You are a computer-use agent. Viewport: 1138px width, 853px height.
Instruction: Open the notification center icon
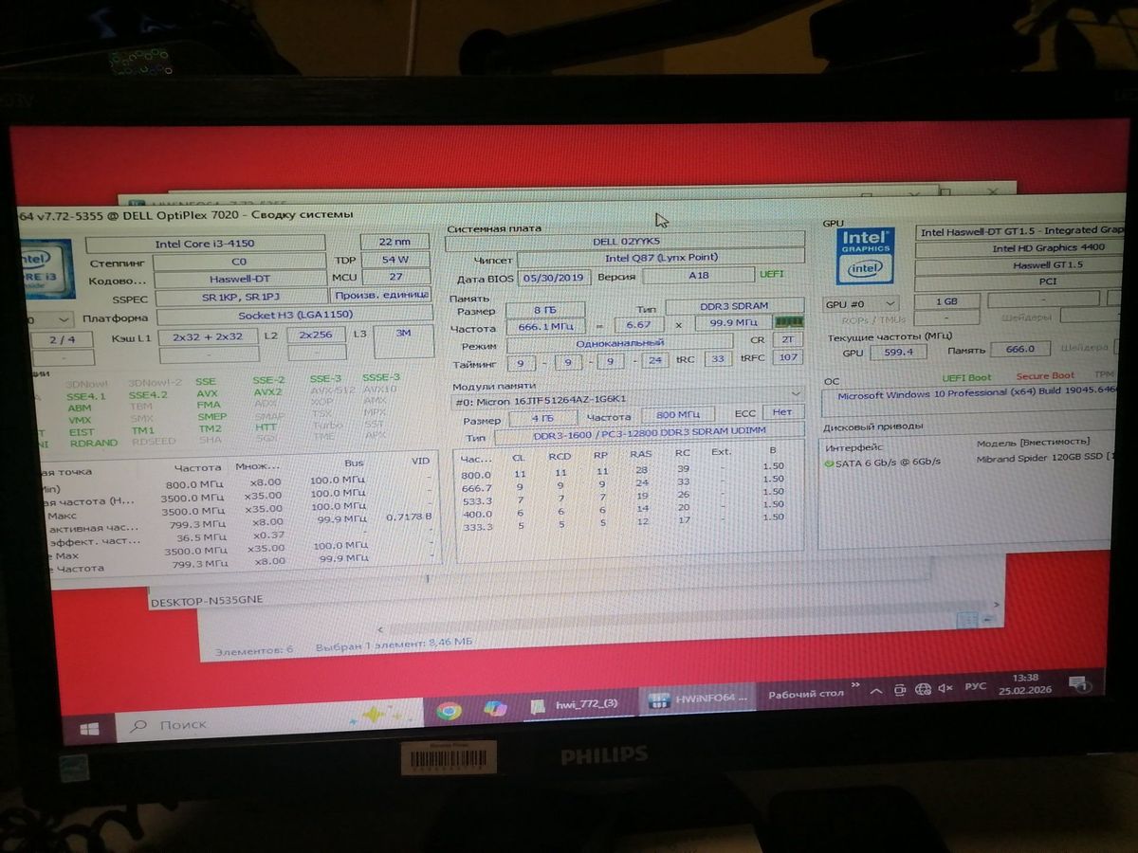point(1077,682)
